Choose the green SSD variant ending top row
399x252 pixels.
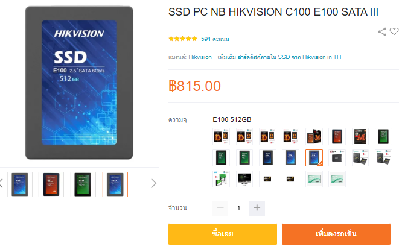(383, 137)
